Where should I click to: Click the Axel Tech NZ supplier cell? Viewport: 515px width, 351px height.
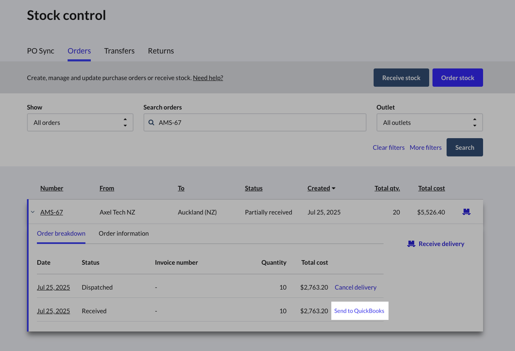pyautogui.click(x=117, y=212)
